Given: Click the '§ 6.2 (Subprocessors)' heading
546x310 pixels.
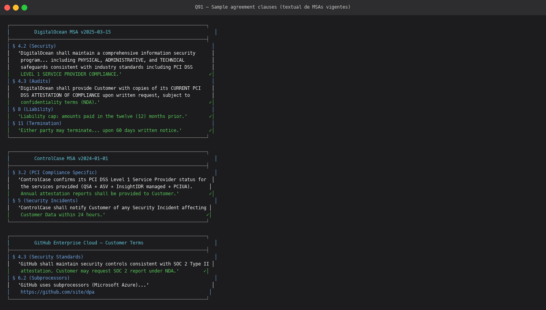Looking at the screenshot, I should tap(41, 278).
